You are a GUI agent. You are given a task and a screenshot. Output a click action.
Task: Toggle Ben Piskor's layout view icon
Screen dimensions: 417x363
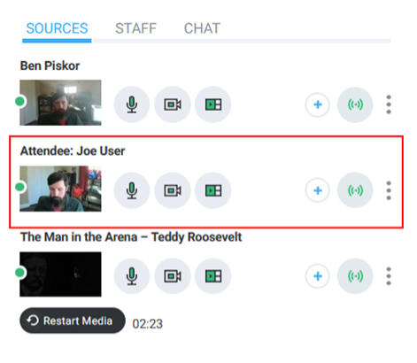click(x=213, y=104)
